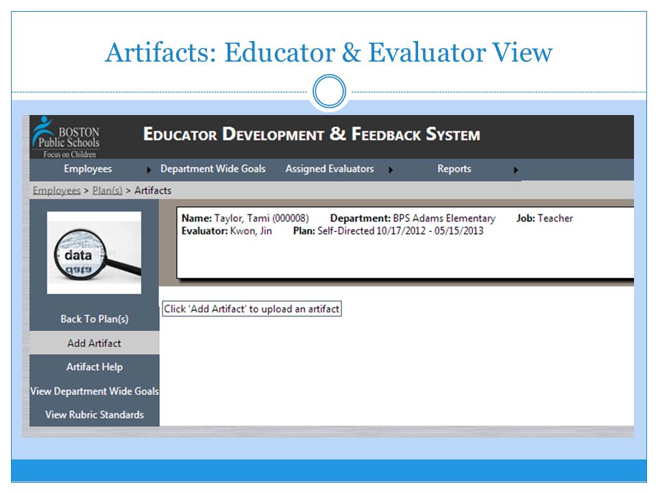Click the evaluator name Kwon, Jin

[x=251, y=231]
